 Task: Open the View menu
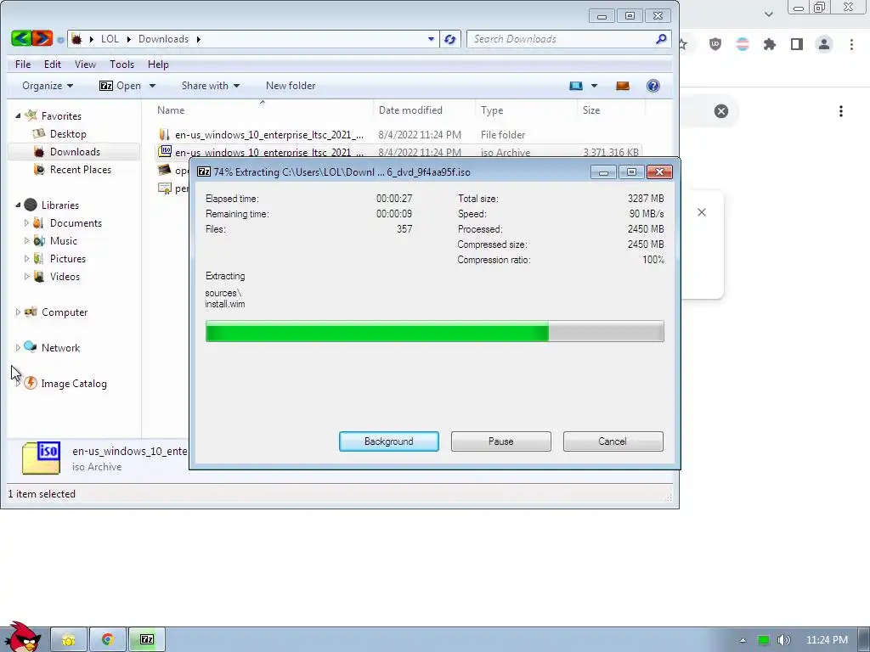coord(85,65)
